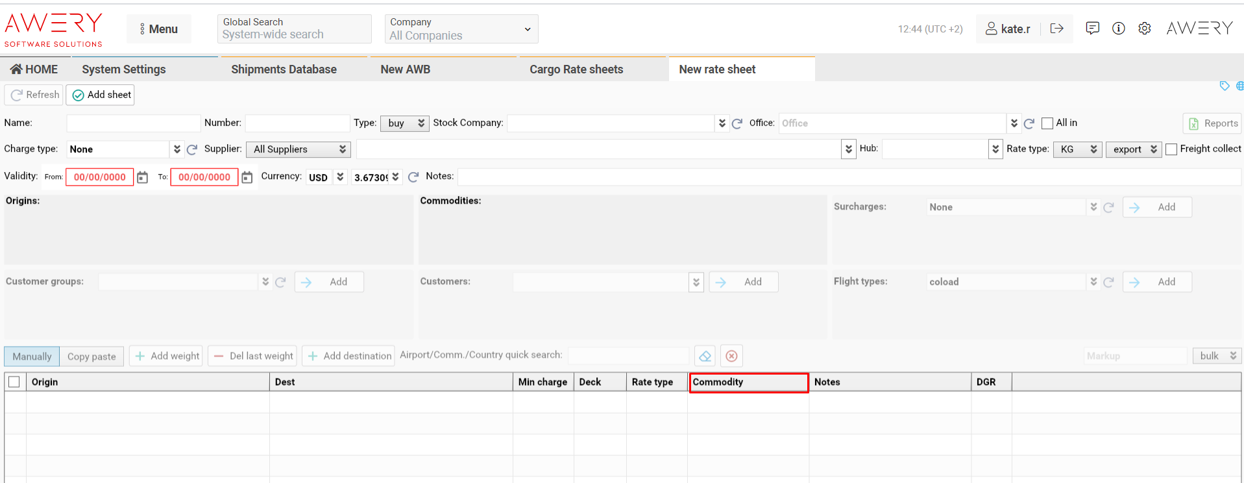Click the Add sheet button

[101, 95]
